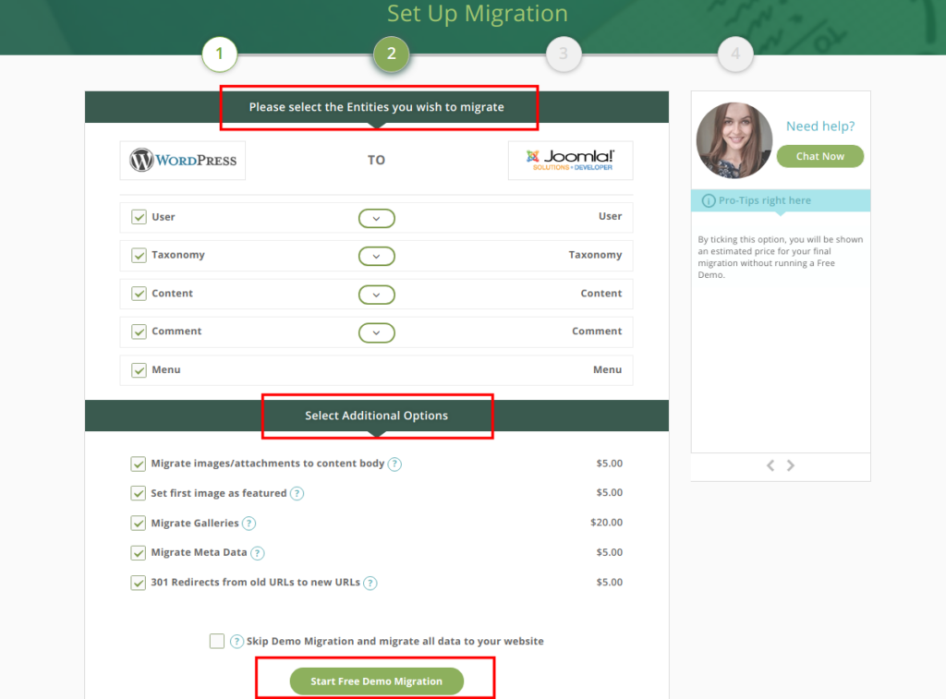Click the Set Up Migration title
The image size is (946, 699).
point(478,13)
